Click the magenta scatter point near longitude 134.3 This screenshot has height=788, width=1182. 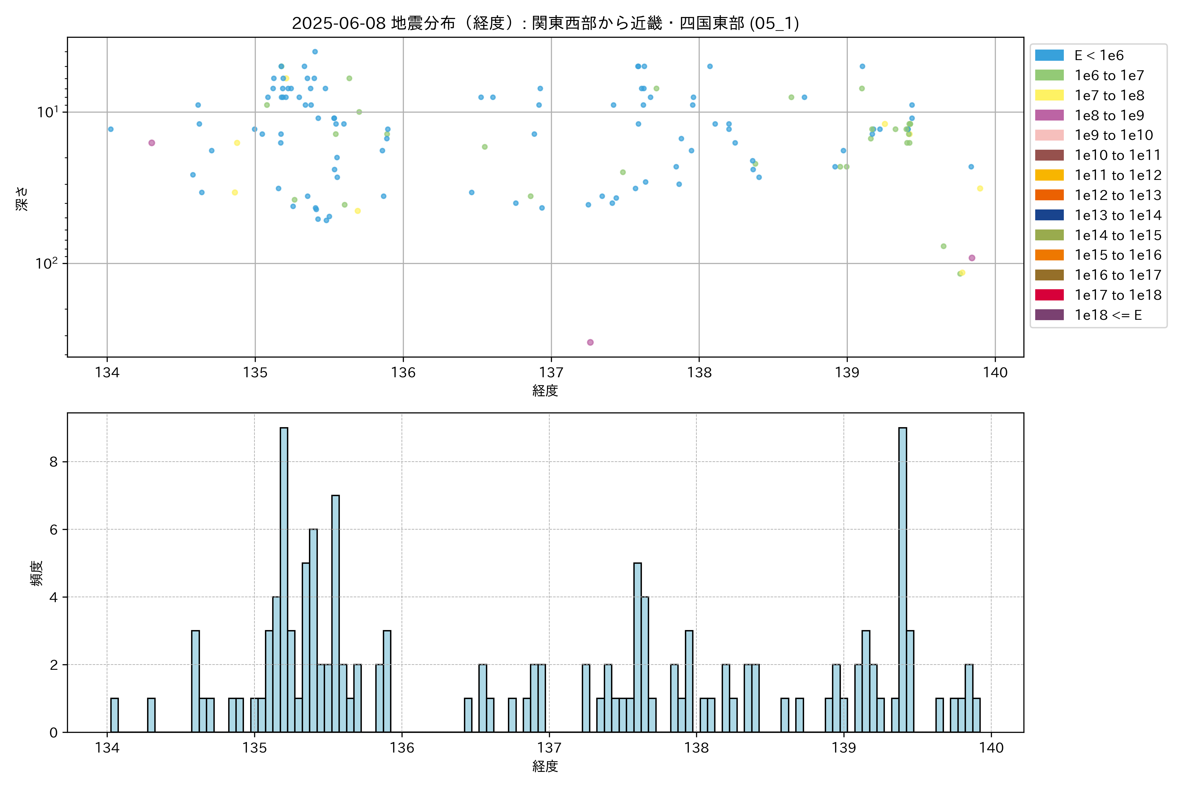152,143
